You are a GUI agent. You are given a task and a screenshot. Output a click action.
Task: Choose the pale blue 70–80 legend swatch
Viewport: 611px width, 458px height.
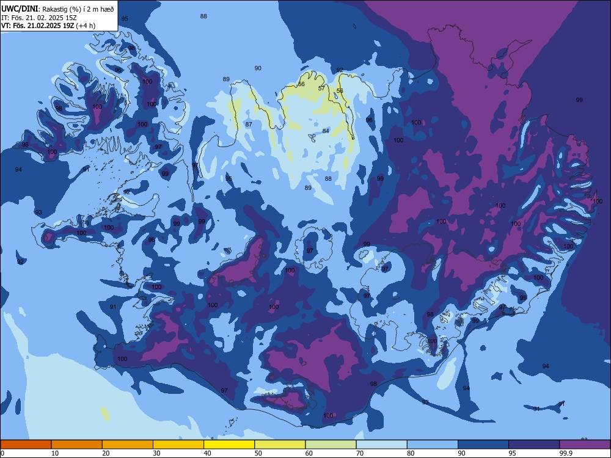(x=382, y=445)
